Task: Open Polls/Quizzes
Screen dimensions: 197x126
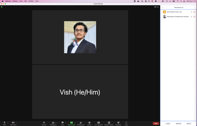Action: pos(80,123)
